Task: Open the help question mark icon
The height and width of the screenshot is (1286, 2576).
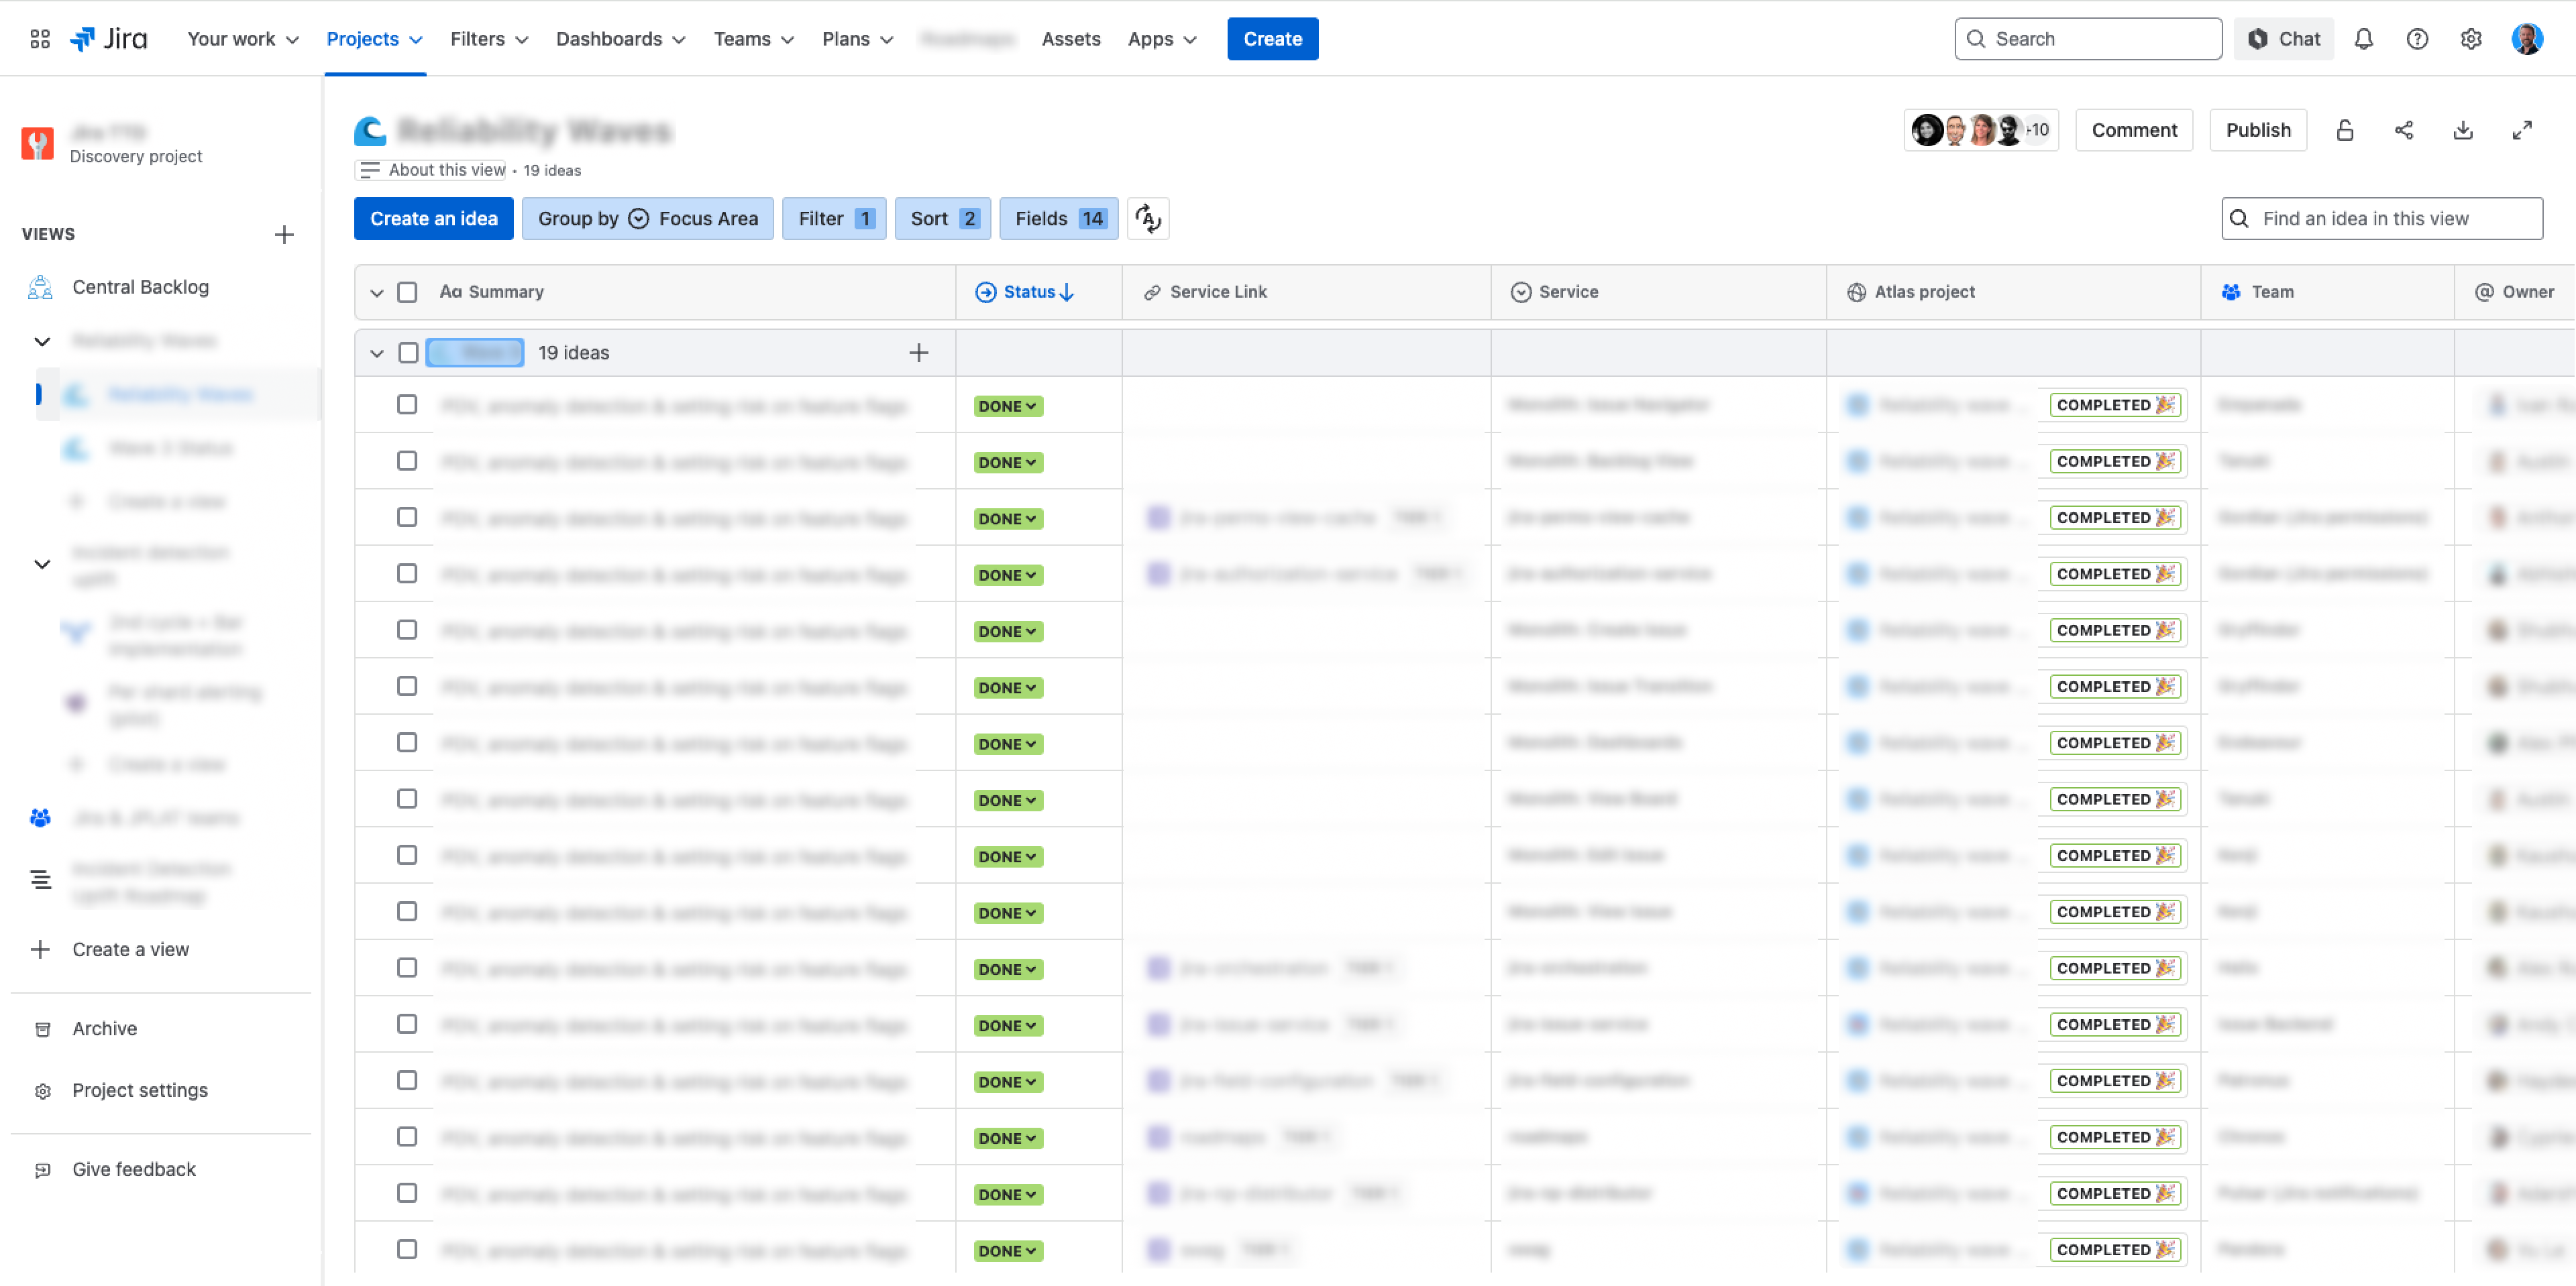Action: pyautogui.click(x=2417, y=39)
